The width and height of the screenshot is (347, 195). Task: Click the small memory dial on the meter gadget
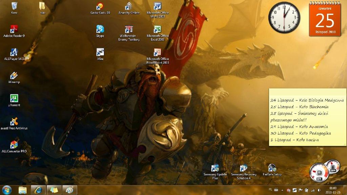(x=333, y=166)
